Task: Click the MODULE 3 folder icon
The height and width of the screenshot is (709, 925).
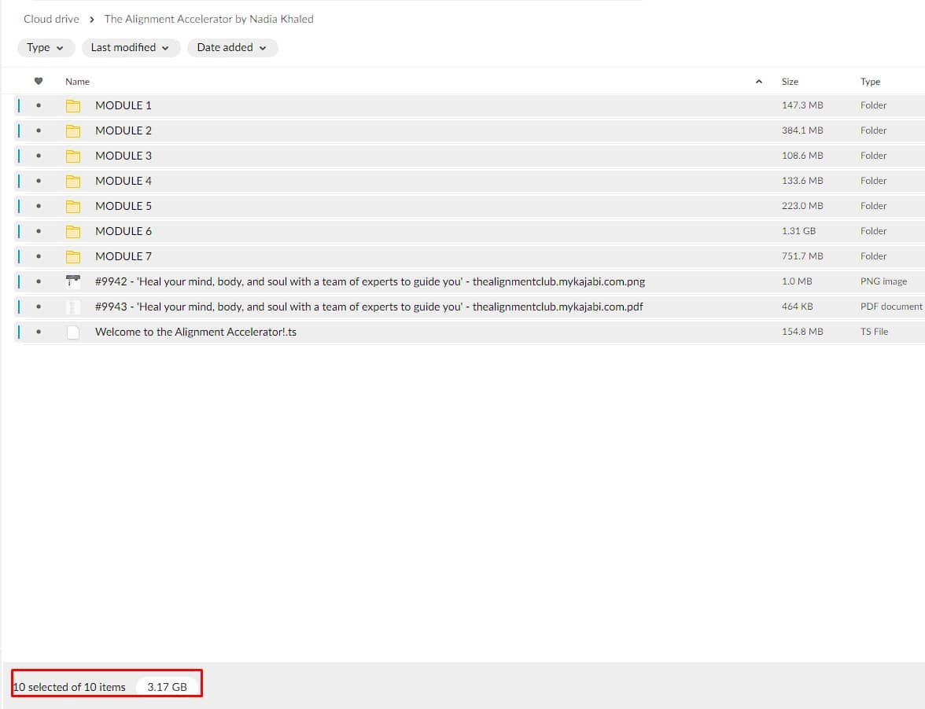Action: pos(73,156)
